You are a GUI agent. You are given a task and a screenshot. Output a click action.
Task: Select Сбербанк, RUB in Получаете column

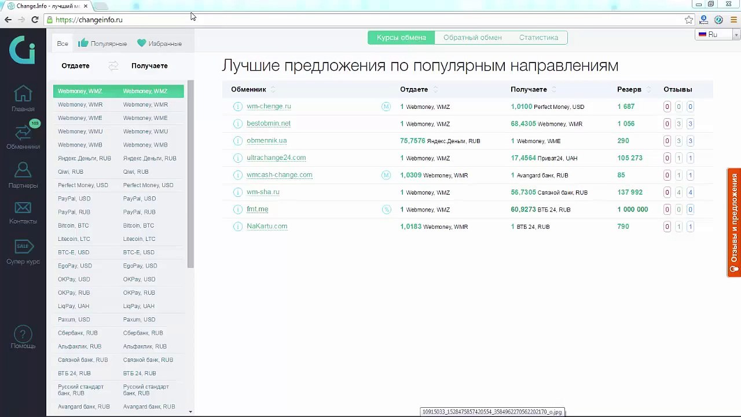coord(143,333)
